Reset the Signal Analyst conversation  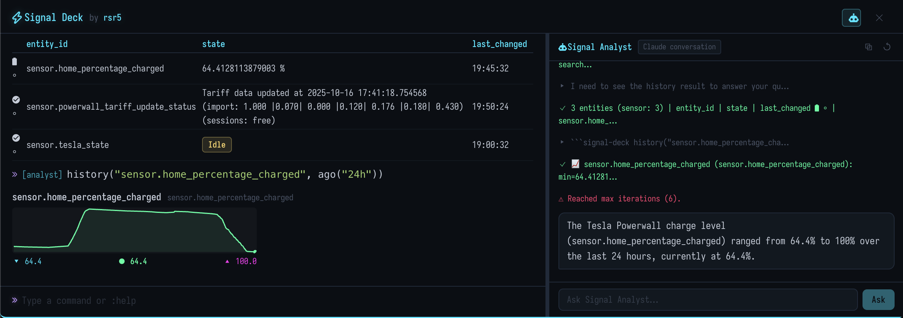pos(887,47)
